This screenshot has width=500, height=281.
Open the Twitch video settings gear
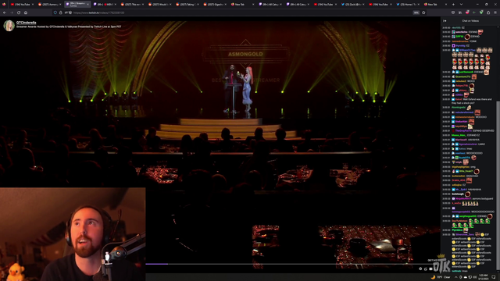[420, 269]
